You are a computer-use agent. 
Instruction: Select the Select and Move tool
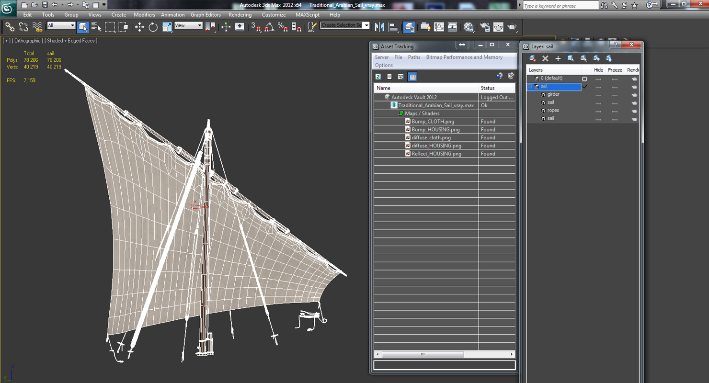coord(139,27)
